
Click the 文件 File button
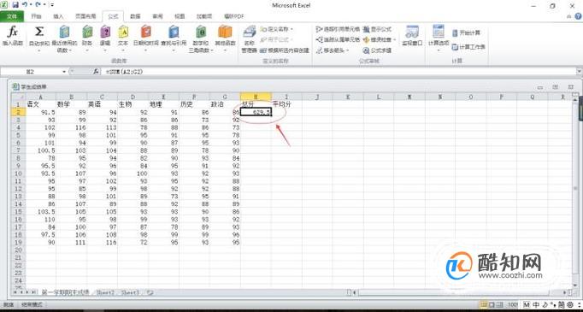[12, 16]
